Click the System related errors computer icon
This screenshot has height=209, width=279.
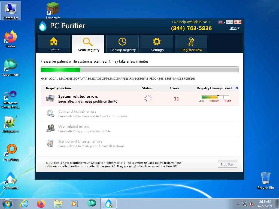point(50,98)
